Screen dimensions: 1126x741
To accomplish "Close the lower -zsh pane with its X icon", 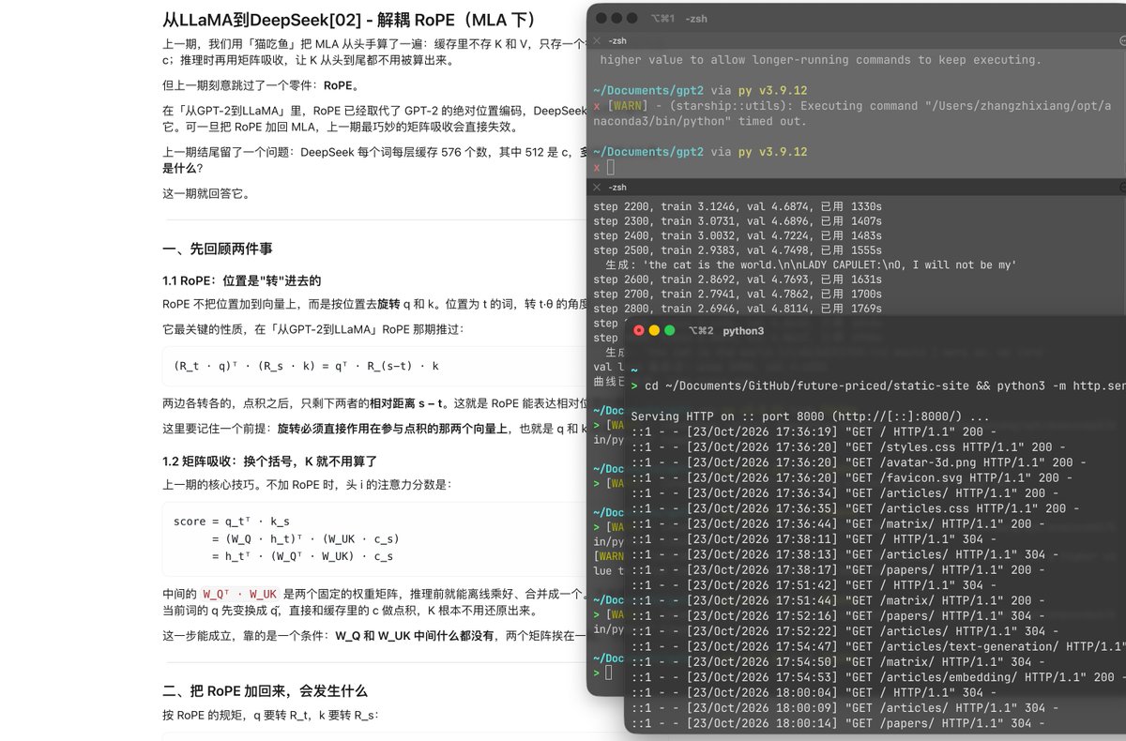I will point(597,188).
